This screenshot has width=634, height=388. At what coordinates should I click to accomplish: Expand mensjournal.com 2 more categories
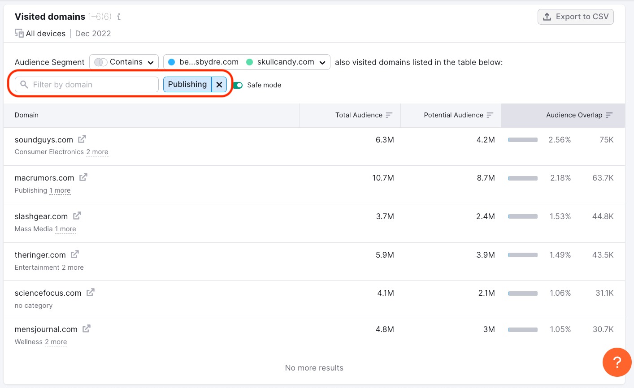tap(56, 342)
